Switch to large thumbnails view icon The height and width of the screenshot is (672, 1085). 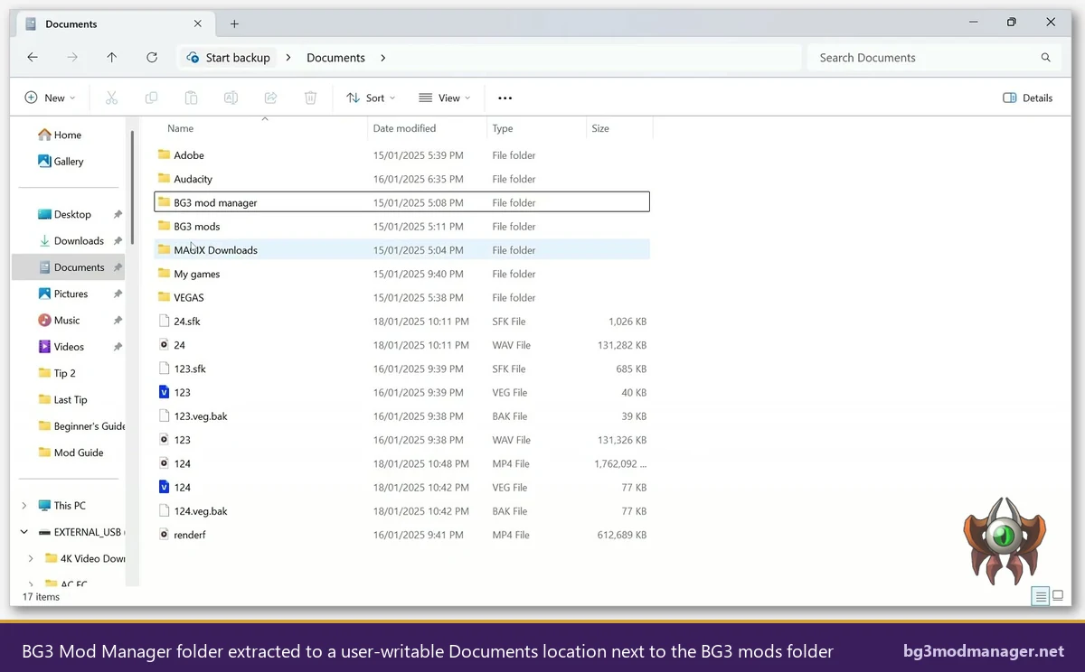(1059, 596)
